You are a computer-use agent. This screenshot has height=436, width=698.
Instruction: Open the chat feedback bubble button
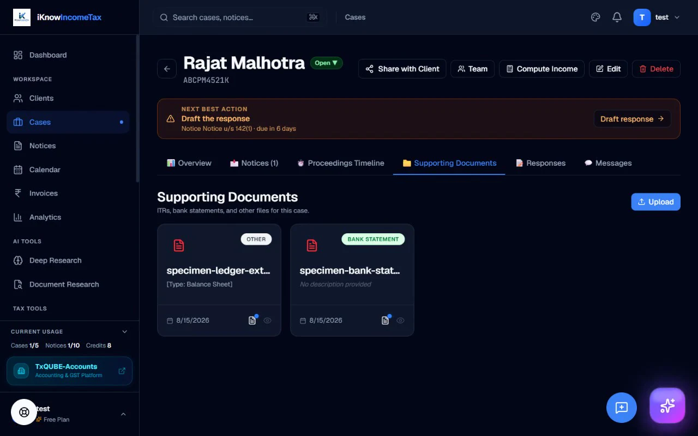[622, 408]
